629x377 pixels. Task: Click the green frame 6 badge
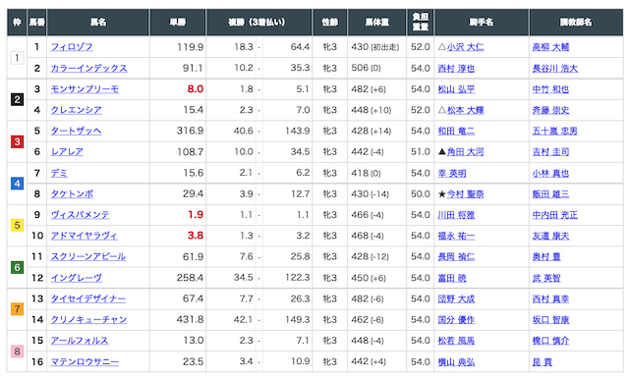click(x=17, y=267)
